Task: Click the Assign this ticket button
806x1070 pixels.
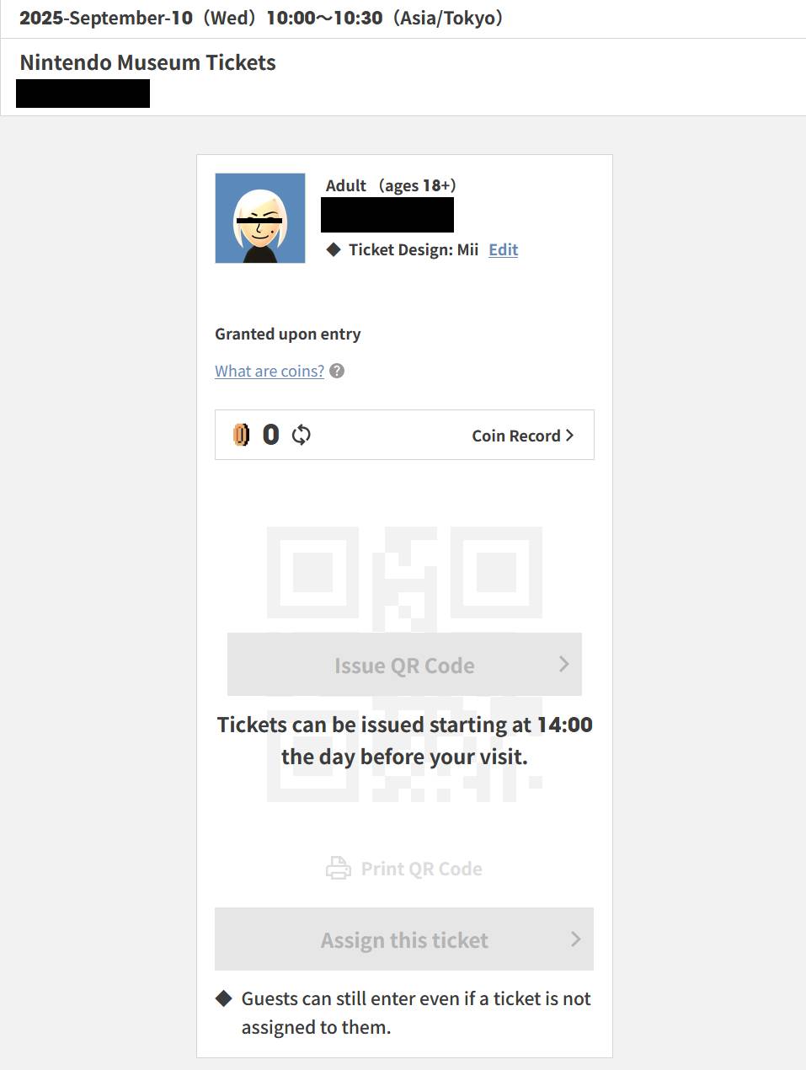Action: (x=404, y=939)
